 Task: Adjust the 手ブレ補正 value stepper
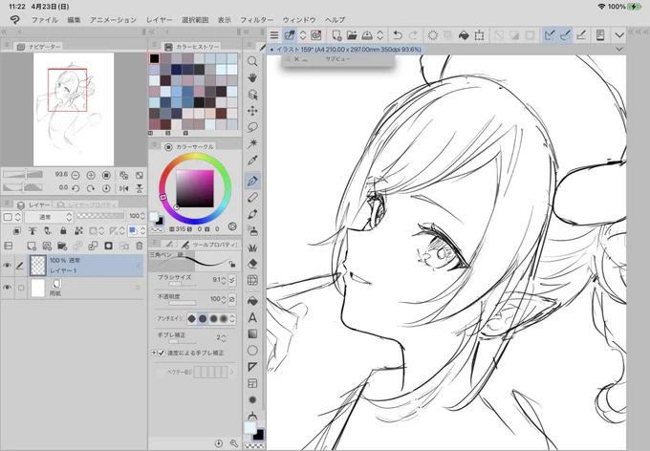[224, 338]
